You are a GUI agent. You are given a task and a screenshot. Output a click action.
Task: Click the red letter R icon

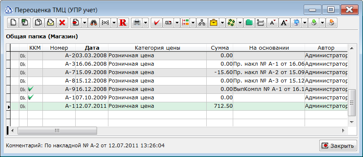click(123, 23)
